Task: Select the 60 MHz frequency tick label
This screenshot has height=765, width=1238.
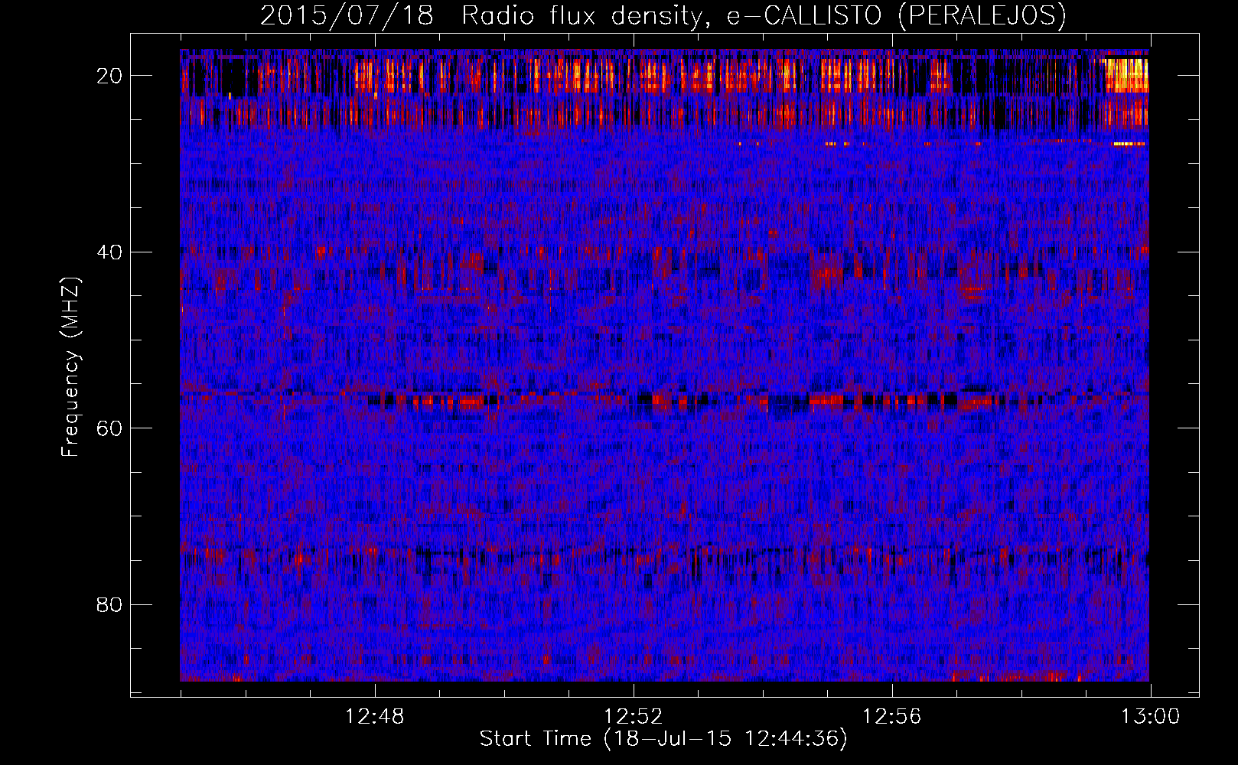Action: (x=109, y=428)
